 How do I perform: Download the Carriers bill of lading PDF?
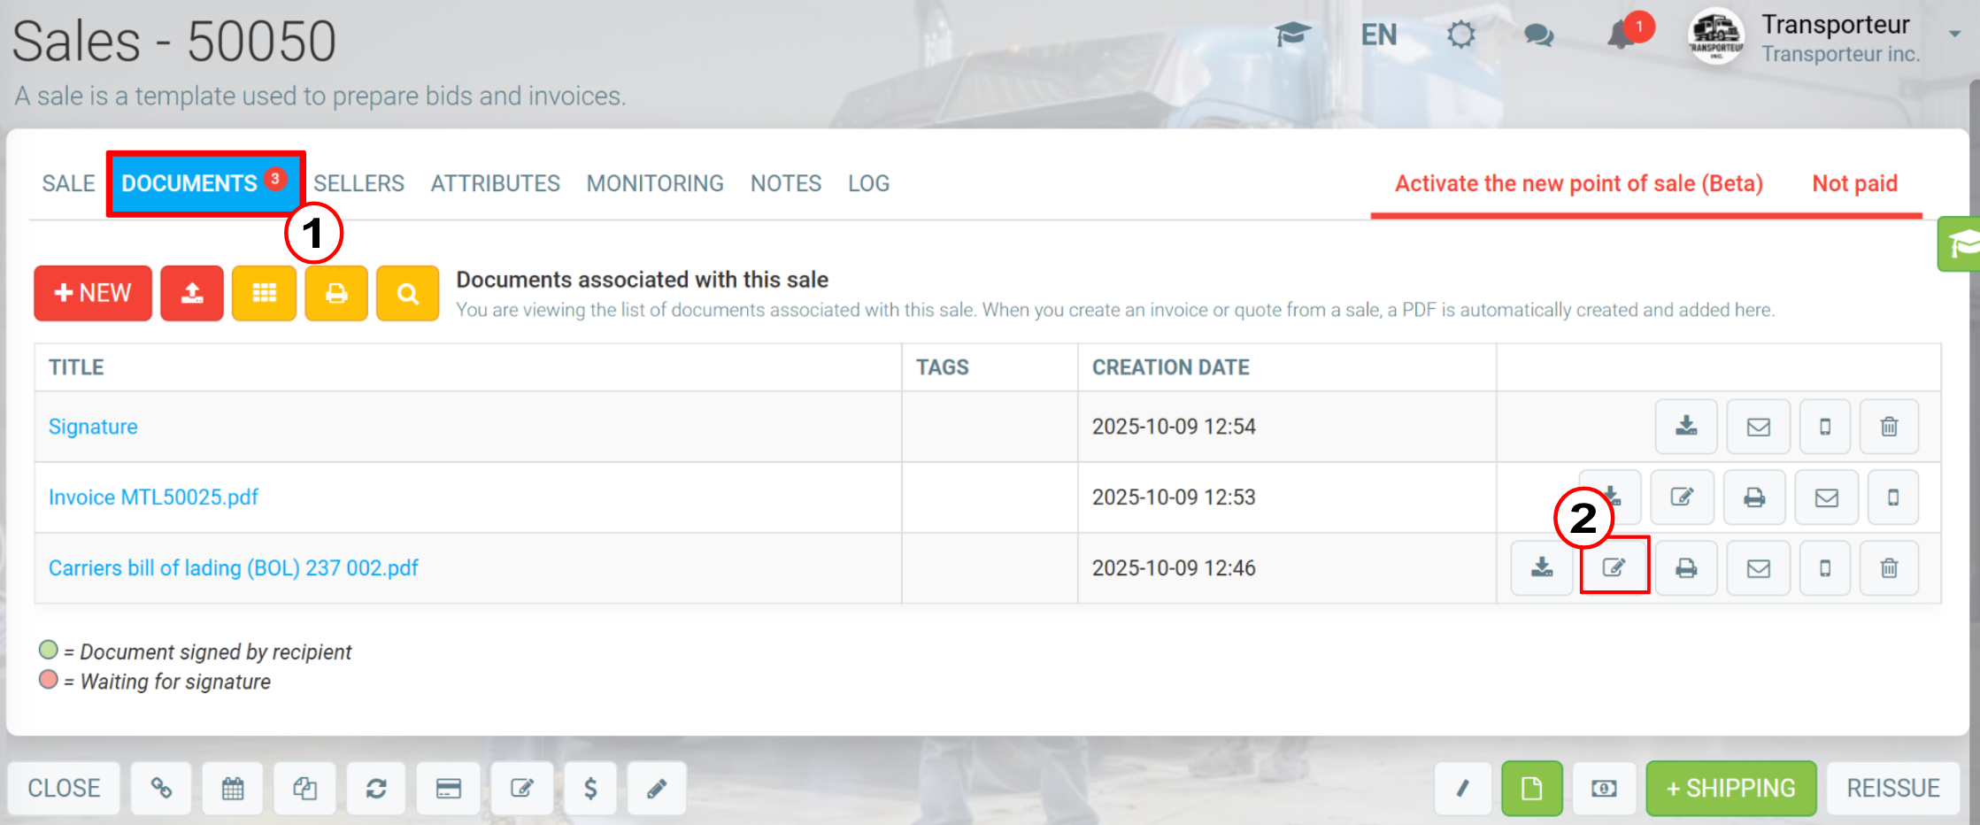[1542, 568]
